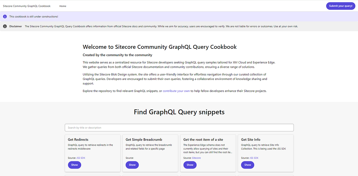
Task: Click the info icon on the construction banner
Action: pos(5,16)
